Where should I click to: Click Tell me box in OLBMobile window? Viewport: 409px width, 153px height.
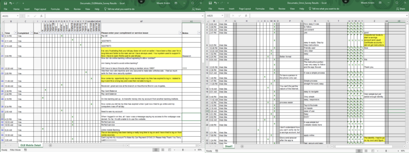[x=119, y=9]
